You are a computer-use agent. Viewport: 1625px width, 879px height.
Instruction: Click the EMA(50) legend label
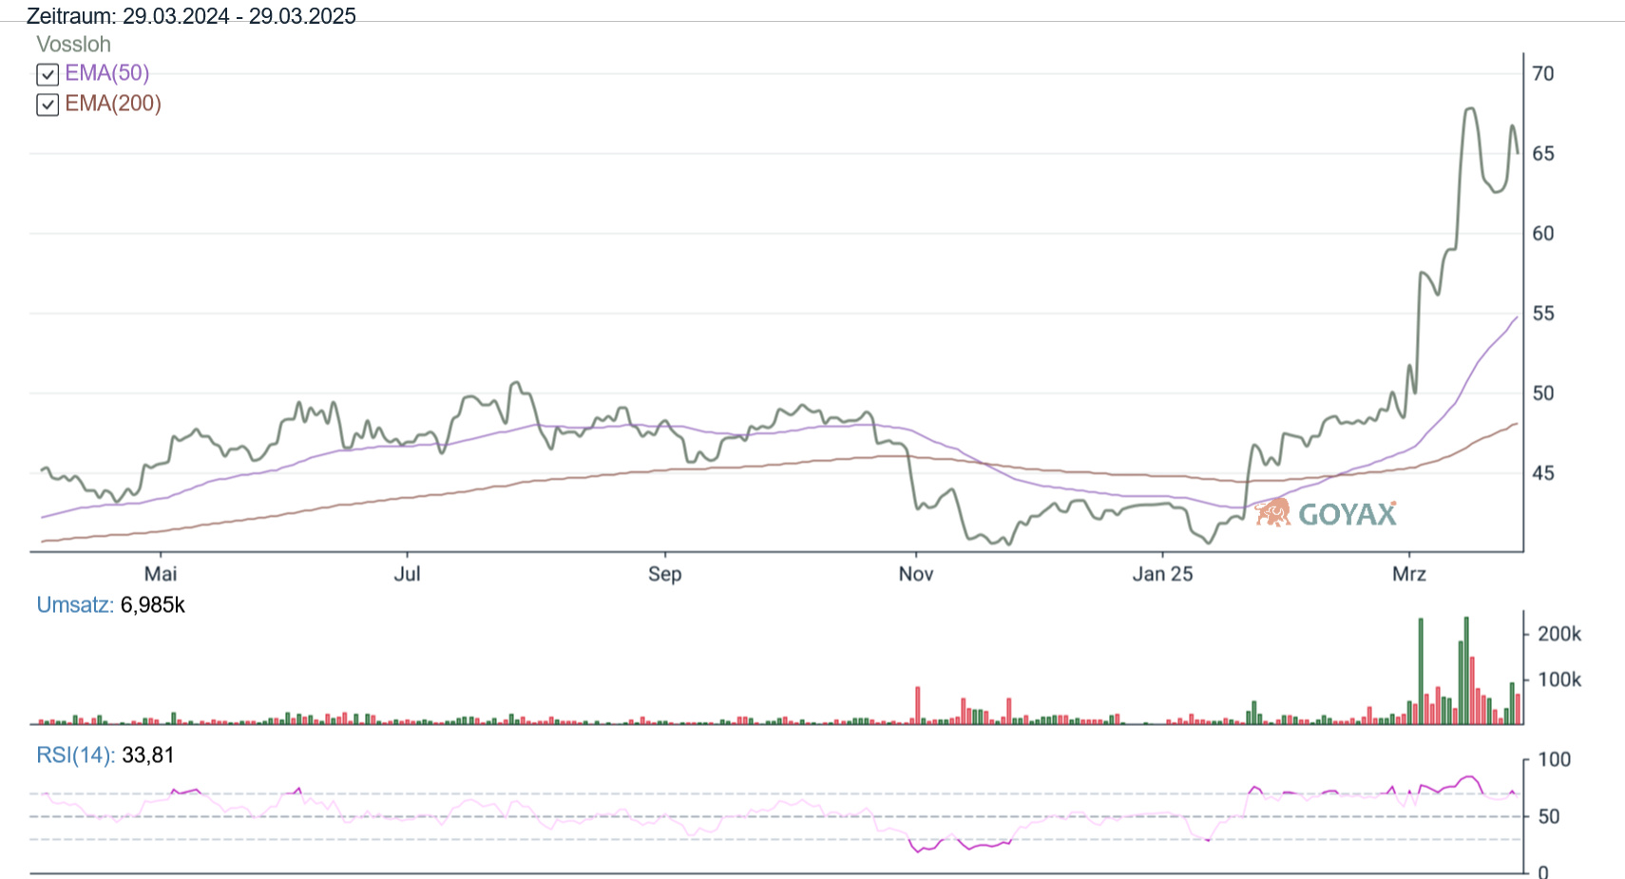[107, 73]
